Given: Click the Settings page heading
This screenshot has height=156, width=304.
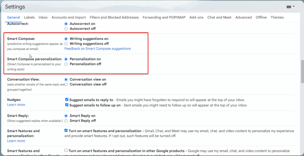Looking at the screenshot, I should point(15,7).
